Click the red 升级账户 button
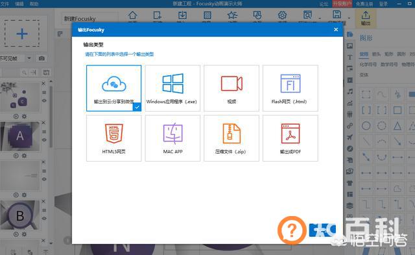The image size is (415, 255). 342,4
